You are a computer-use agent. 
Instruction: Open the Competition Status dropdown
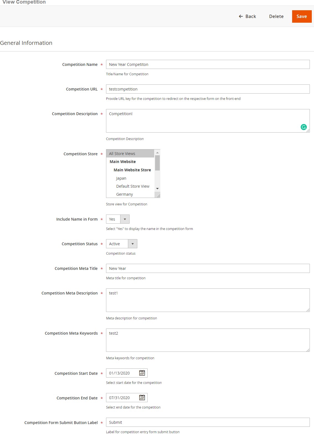point(132,244)
